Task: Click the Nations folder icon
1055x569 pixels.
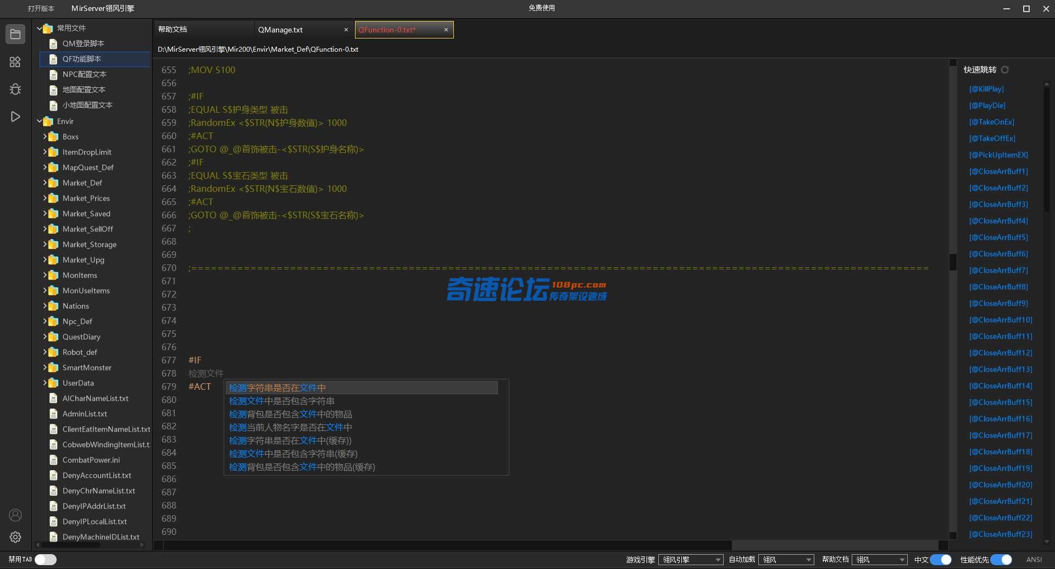Action: pos(53,306)
